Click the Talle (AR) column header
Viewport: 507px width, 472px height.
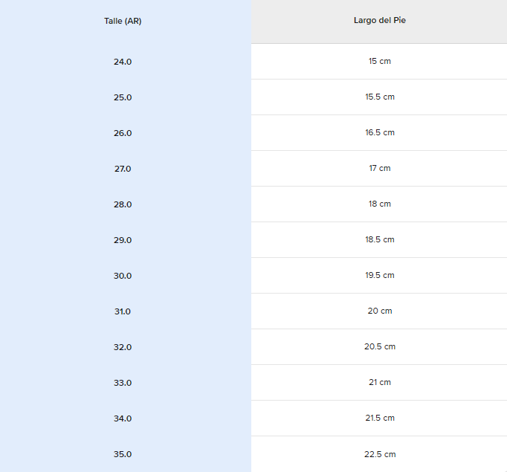[123, 21]
